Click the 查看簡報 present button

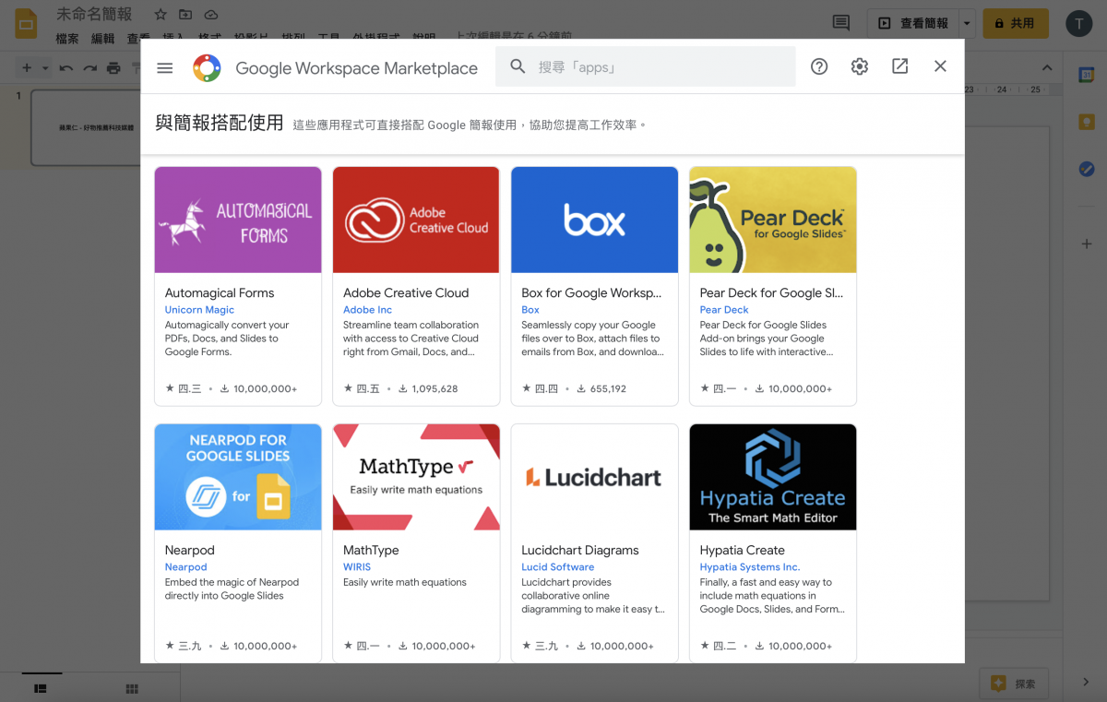(913, 23)
